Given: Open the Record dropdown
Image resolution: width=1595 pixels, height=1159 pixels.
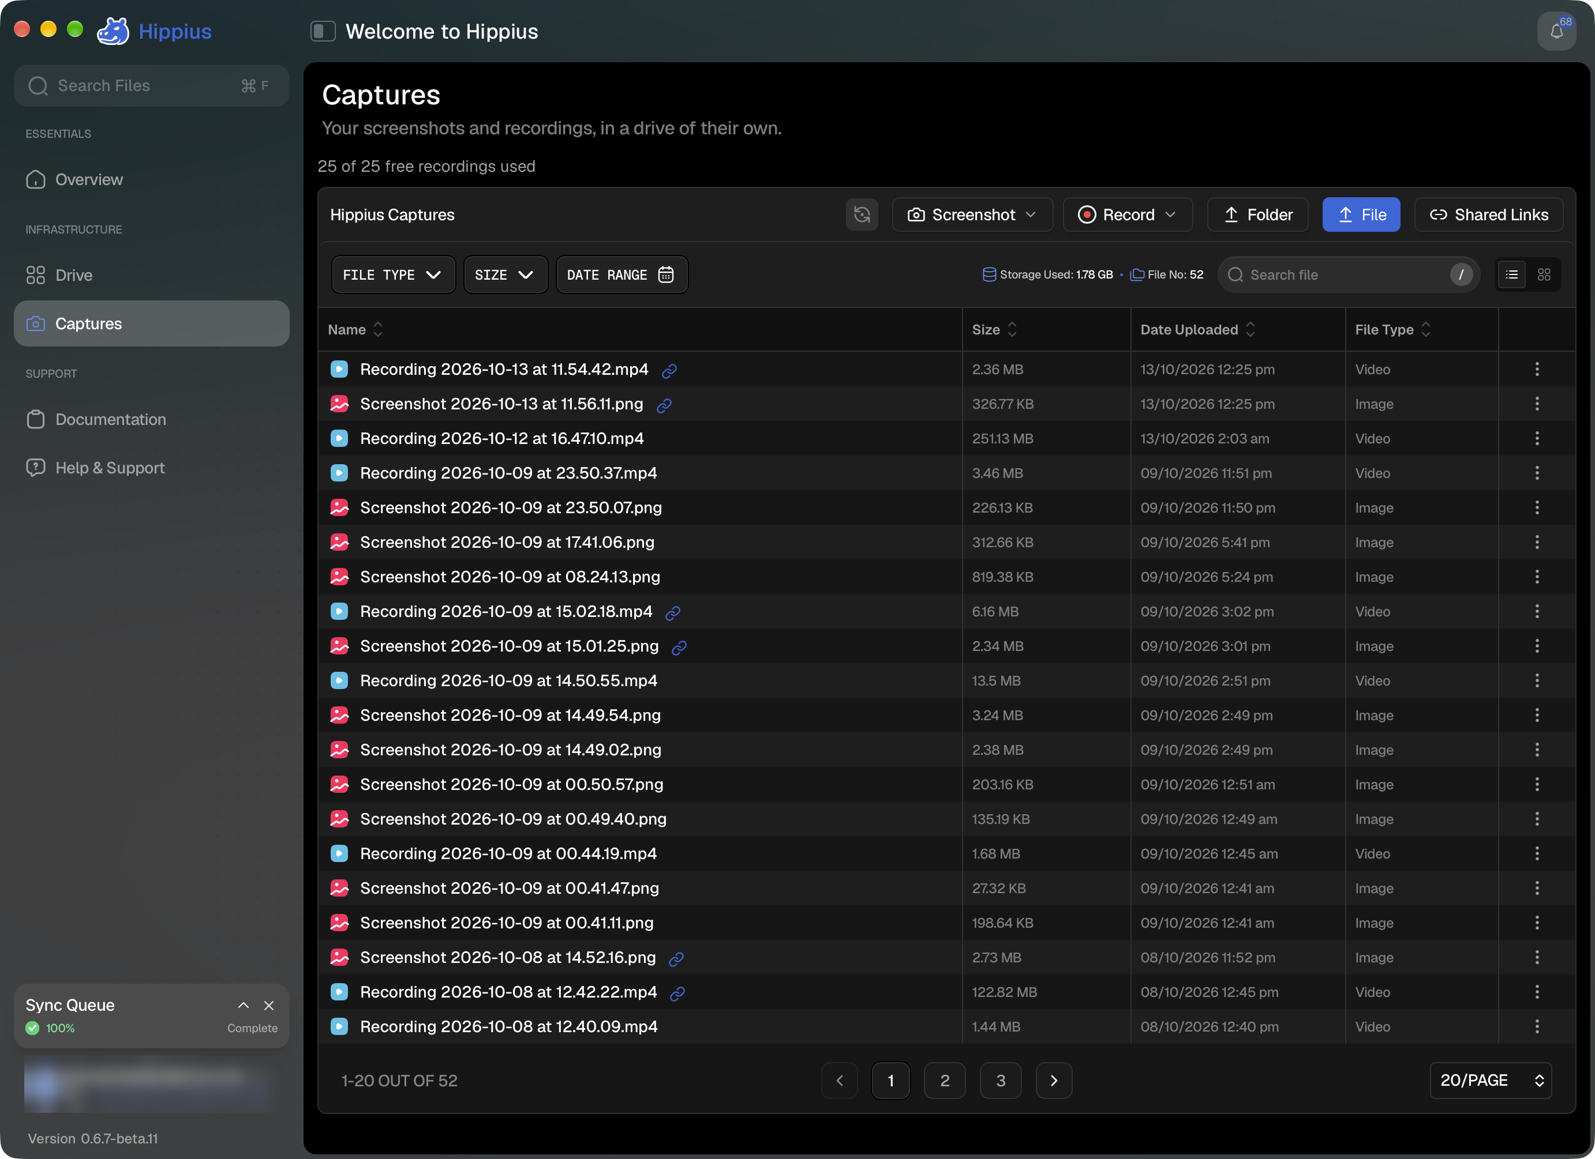Looking at the screenshot, I should [1128, 215].
